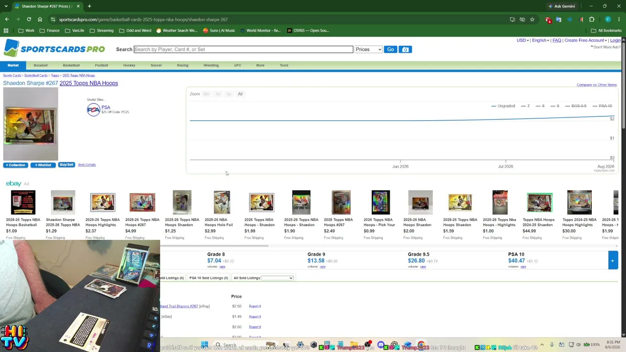This screenshot has width=626, height=352.
Task: Open Google Translate extension icon
Action: pyautogui.click(x=559, y=20)
